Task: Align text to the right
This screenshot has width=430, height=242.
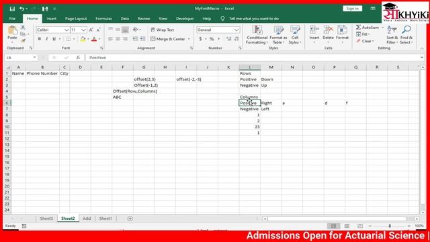Action: 125,39
